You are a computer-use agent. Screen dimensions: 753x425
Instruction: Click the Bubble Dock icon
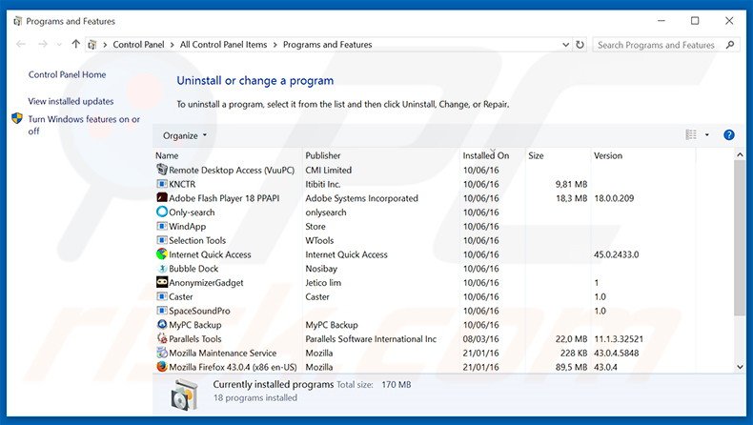pos(162,269)
